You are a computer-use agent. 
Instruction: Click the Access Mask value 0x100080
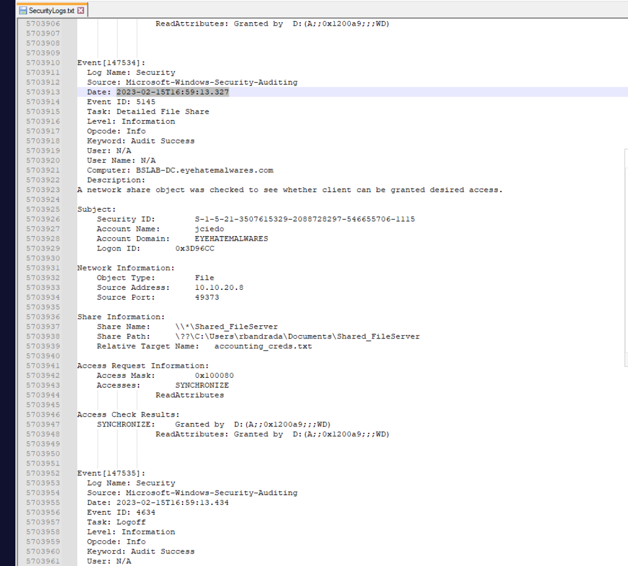214,376
